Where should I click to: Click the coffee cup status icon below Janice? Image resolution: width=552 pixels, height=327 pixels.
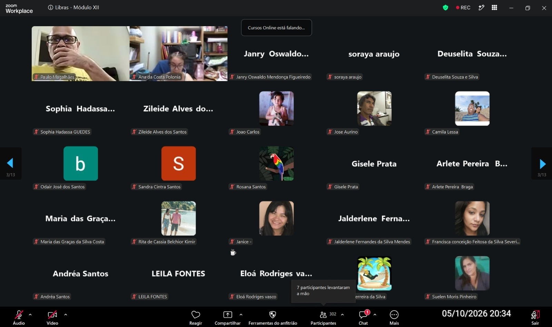coord(233,252)
